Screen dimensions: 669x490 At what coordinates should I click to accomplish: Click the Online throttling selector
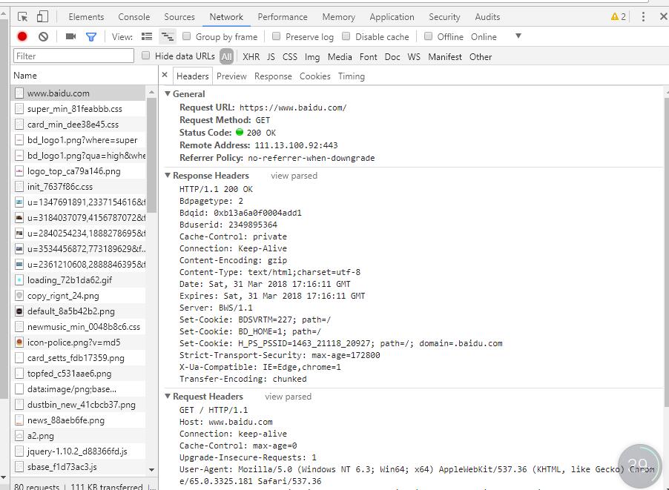tap(484, 37)
